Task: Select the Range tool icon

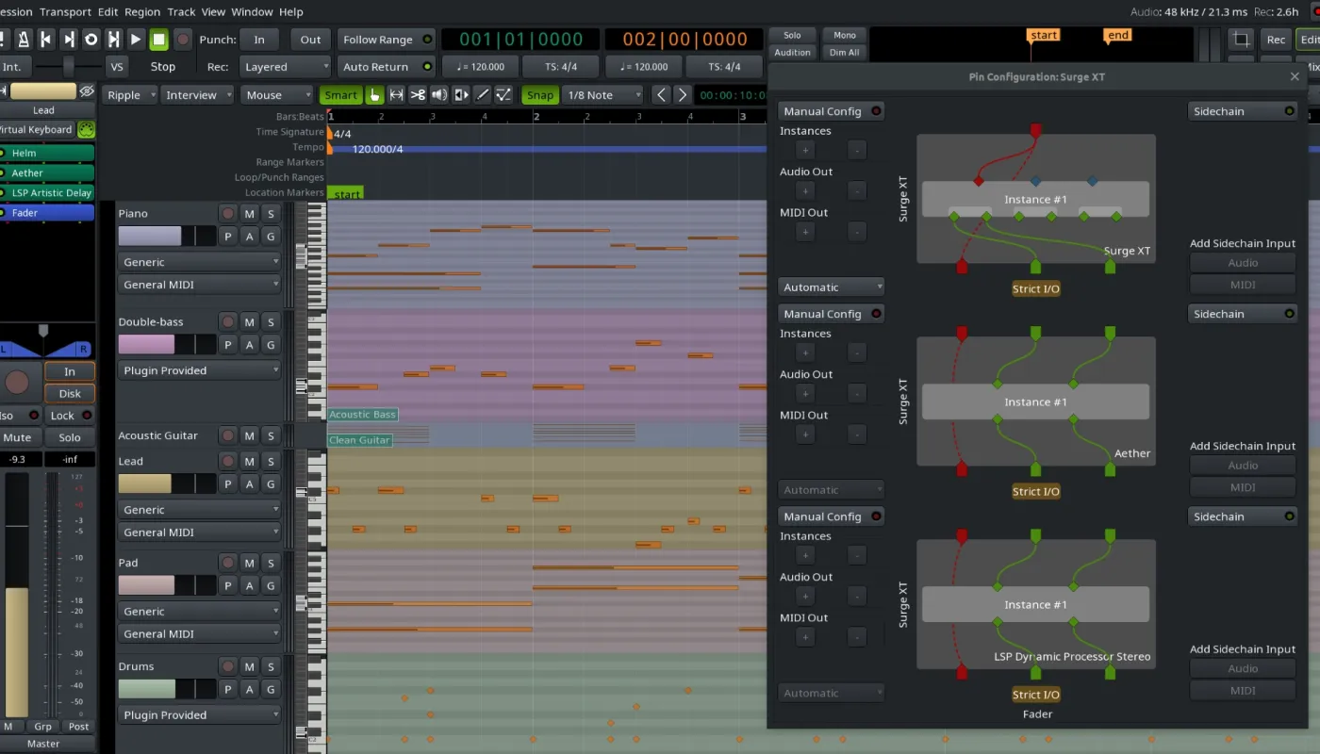Action: (x=396, y=95)
